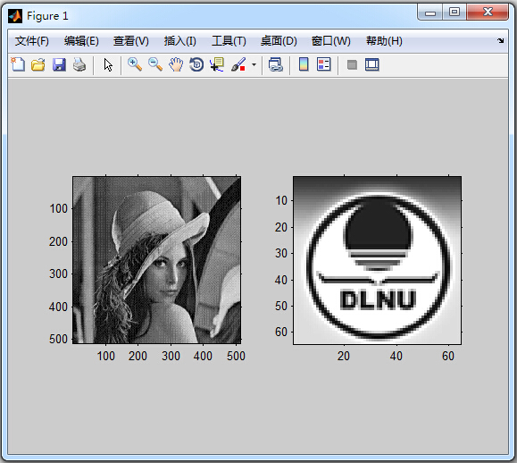
Task: Click the New Figure icon
Action: 18,64
